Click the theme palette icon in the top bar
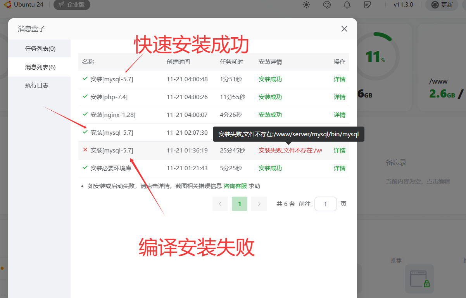 (326, 5)
